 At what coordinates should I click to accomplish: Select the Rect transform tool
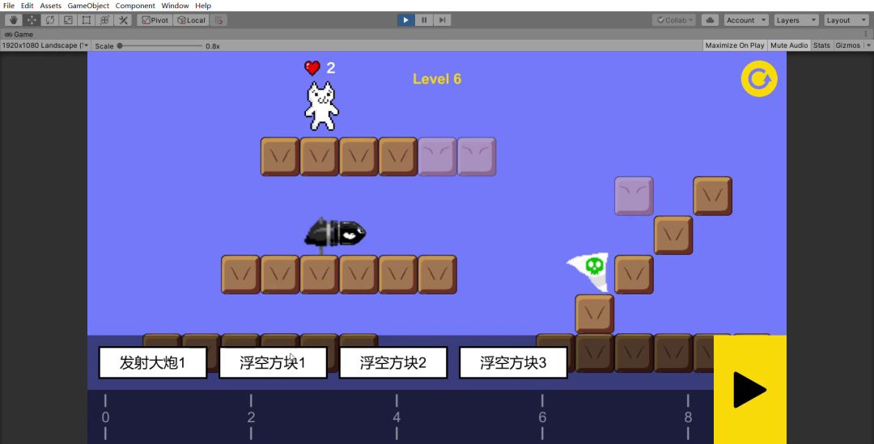[87, 20]
